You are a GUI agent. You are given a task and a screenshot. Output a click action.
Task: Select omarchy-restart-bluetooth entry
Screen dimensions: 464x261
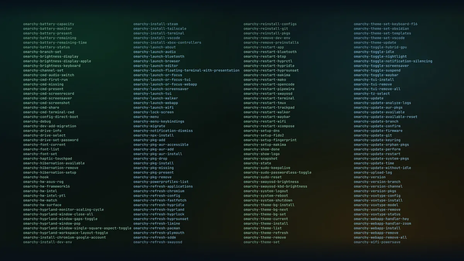[271, 51]
